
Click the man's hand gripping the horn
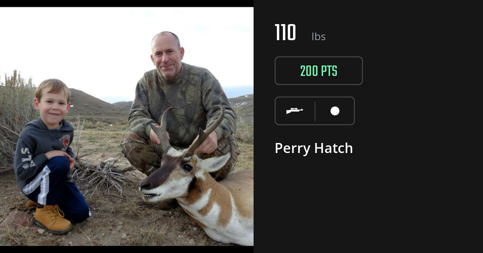(156, 137)
